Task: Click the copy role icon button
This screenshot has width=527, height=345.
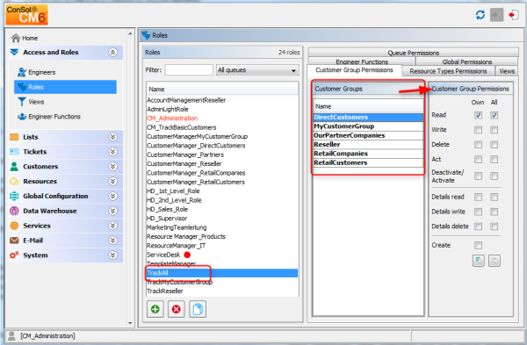Action: pos(198,309)
